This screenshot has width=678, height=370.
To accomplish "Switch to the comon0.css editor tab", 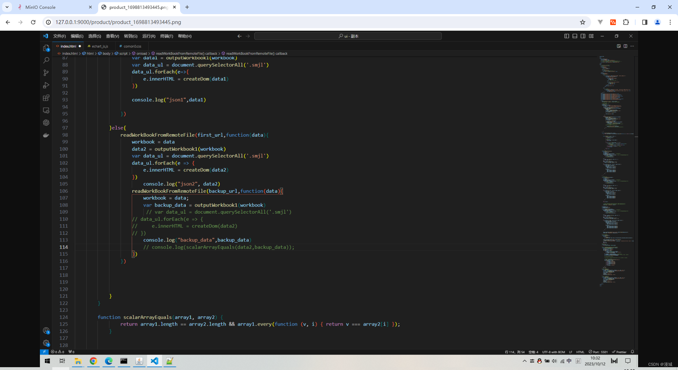I will point(132,46).
